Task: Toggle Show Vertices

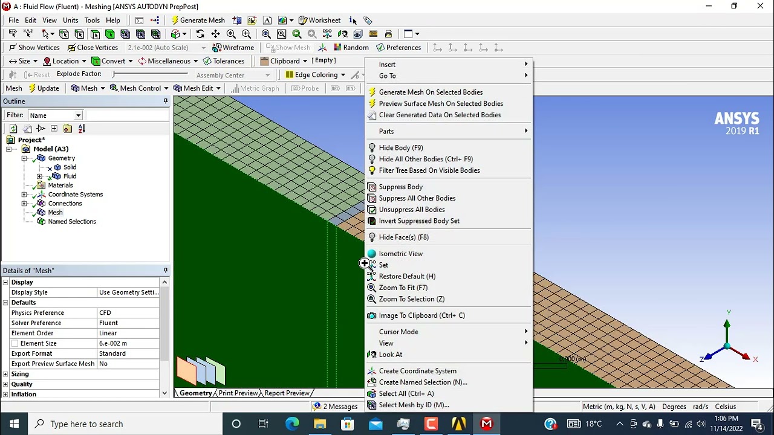Action: (34, 47)
